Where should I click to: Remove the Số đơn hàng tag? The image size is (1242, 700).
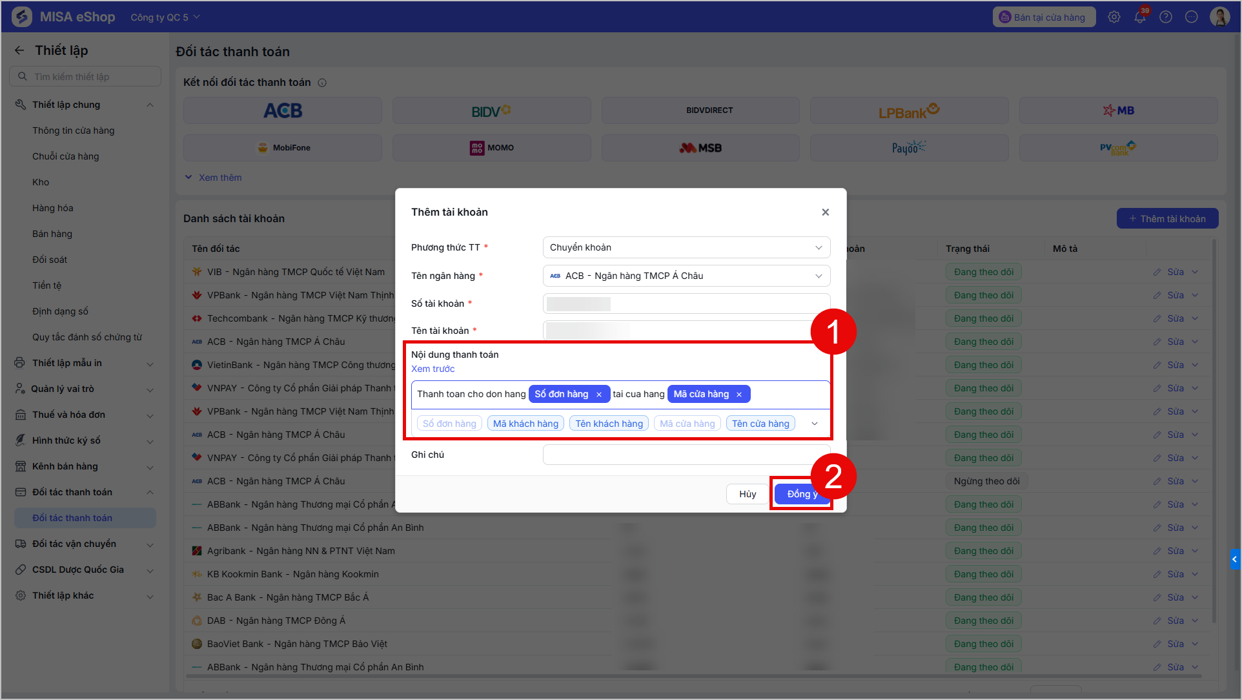pyautogui.click(x=599, y=395)
